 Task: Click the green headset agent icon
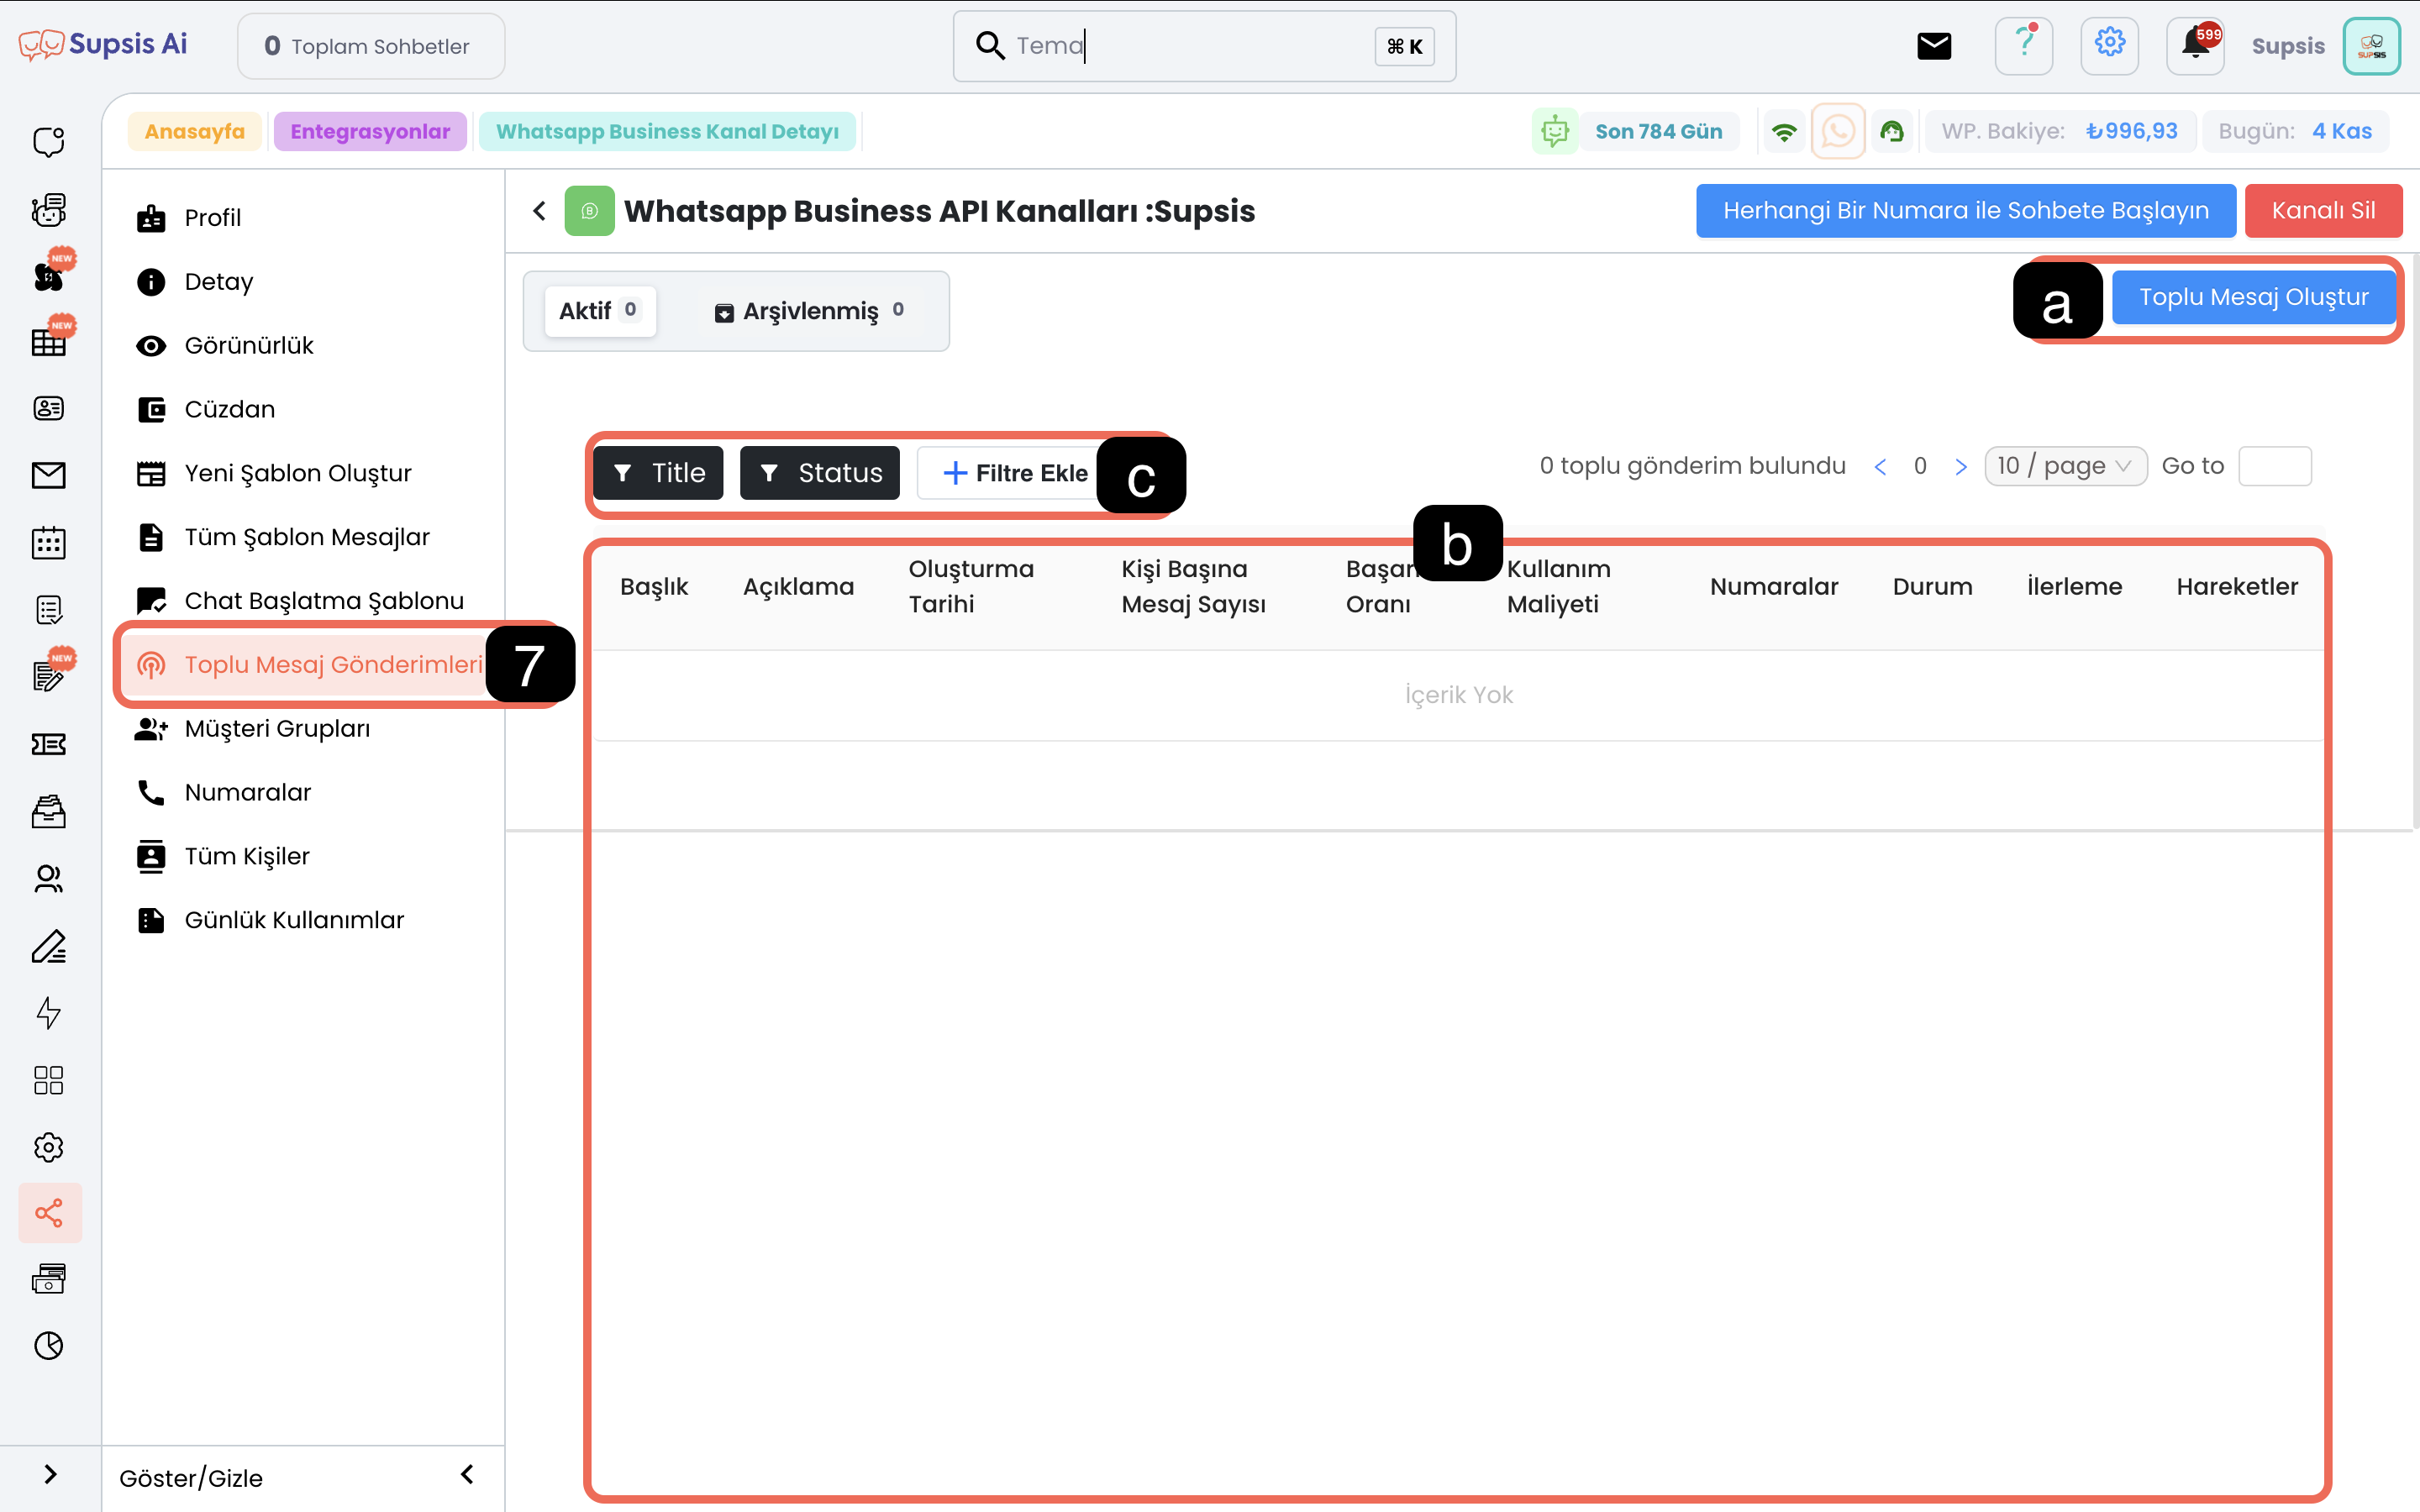click(1891, 131)
